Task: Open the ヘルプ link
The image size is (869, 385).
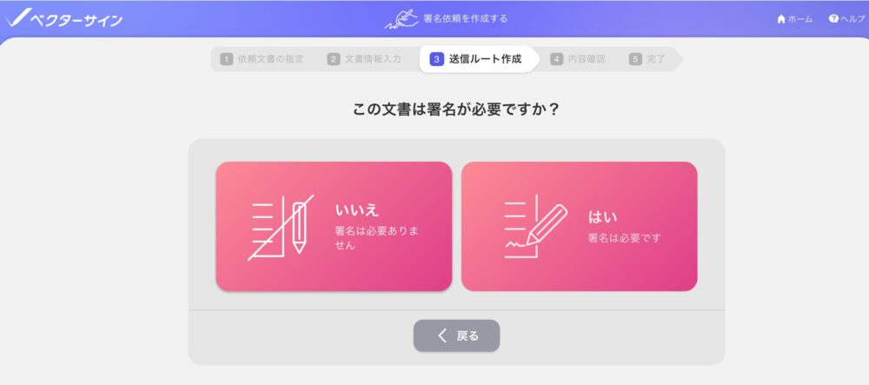Action: tap(846, 19)
